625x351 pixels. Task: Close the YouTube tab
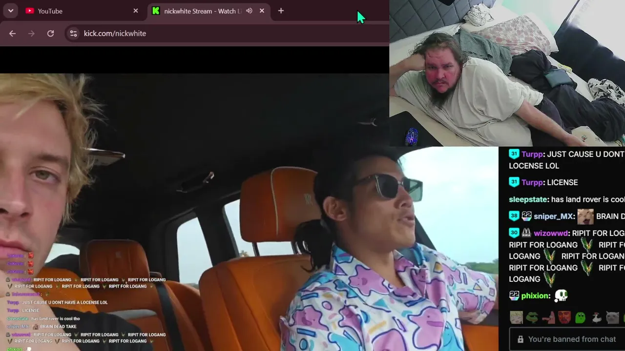[x=136, y=11]
